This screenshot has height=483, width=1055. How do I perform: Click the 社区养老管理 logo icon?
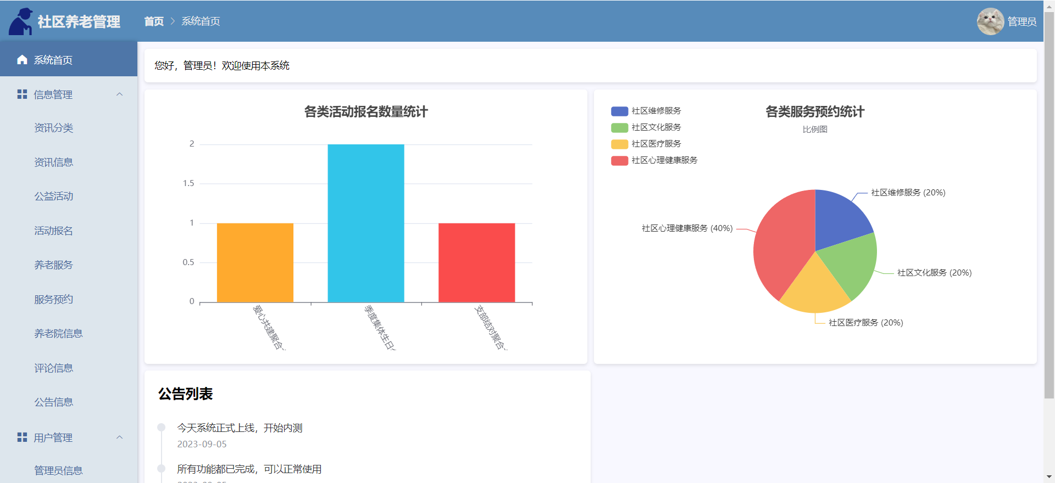click(21, 21)
